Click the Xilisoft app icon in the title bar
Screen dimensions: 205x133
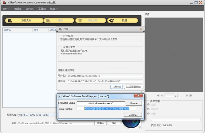coord(4,3)
